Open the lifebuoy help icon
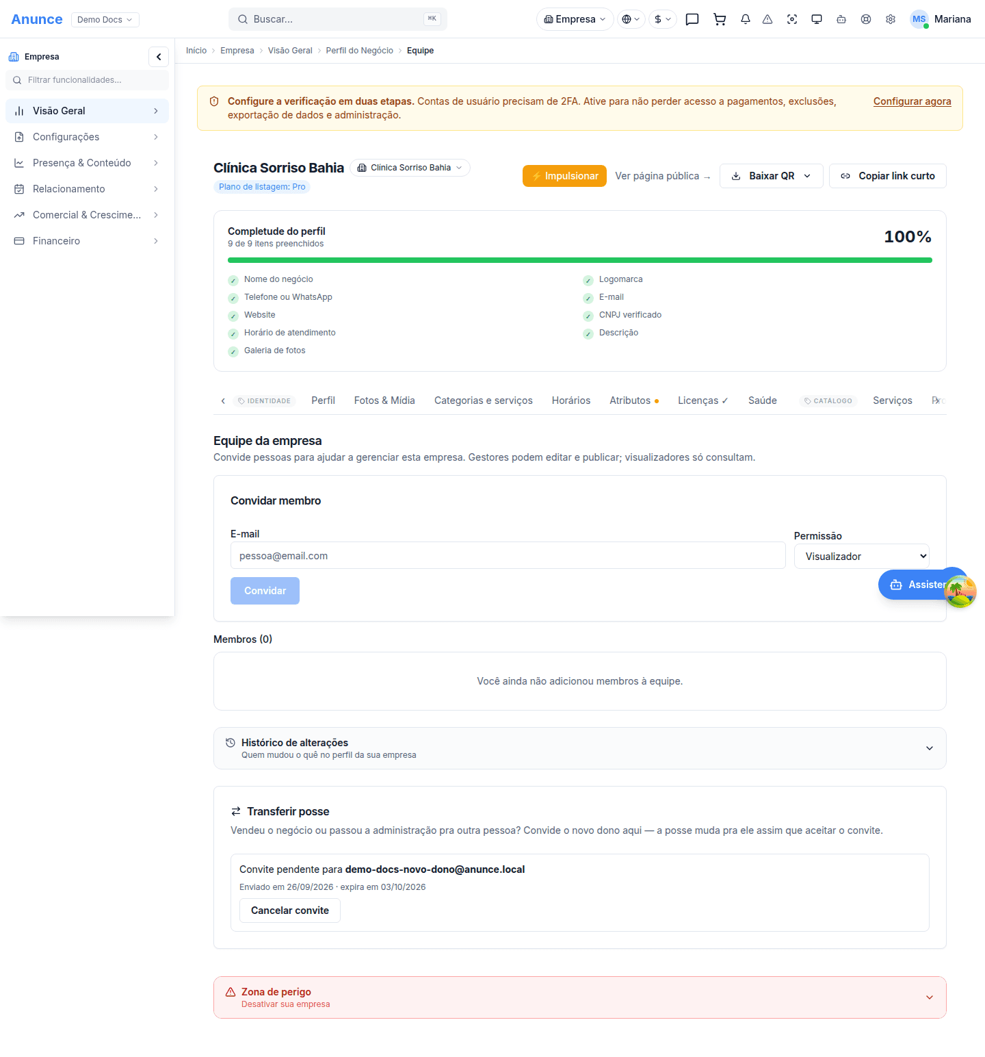Image resolution: width=985 pixels, height=1057 pixels. [866, 19]
